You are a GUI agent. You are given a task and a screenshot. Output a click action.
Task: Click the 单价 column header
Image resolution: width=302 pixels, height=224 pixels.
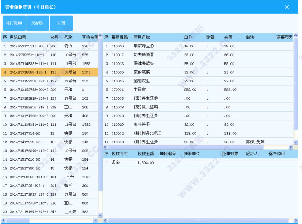(x=188, y=37)
